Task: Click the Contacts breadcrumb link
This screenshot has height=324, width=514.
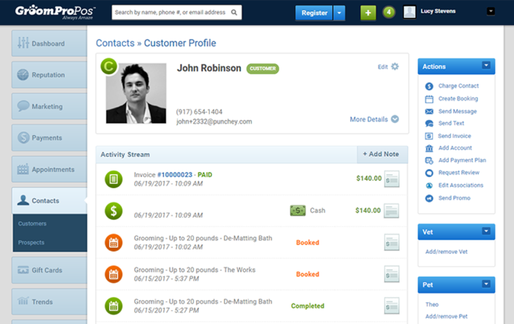Action: (115, 43)
